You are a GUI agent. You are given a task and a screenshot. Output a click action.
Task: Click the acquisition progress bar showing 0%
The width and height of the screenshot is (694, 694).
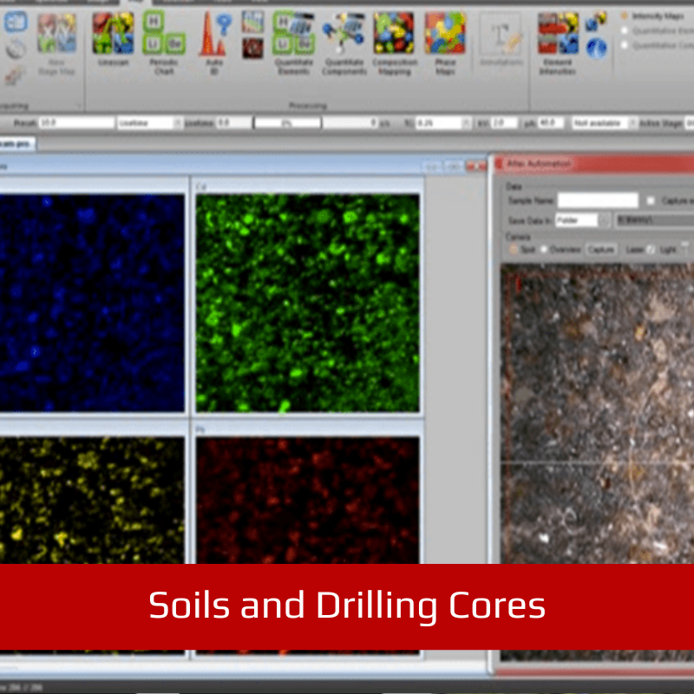(285, 123)
